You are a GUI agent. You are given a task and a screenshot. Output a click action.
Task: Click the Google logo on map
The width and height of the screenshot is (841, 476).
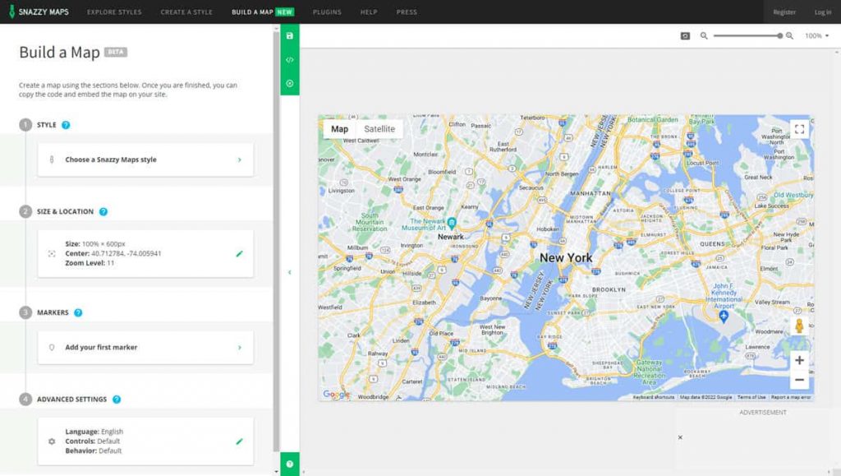(x=336, y=395)
